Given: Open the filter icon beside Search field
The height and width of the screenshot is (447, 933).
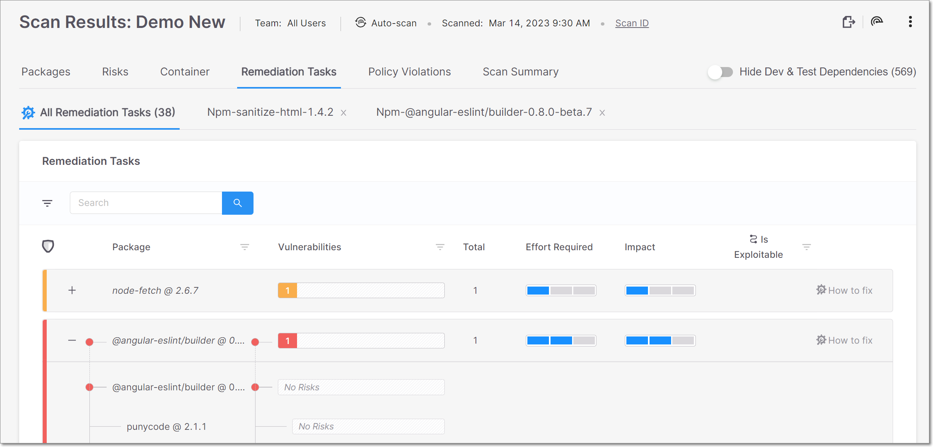Looking at the screenshot, I should [x=47, y=204].
